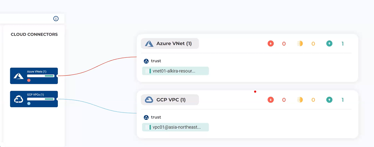
Task: Click the orange partial status icon in GCP VPC card
Action: [300, 100]
